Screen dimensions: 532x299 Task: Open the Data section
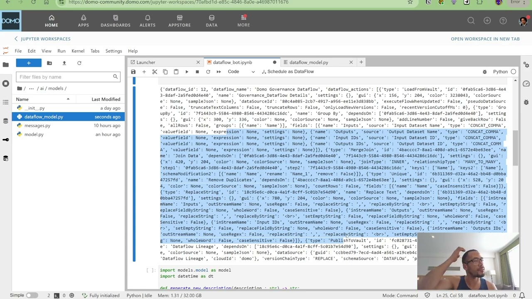pos(212,21)
